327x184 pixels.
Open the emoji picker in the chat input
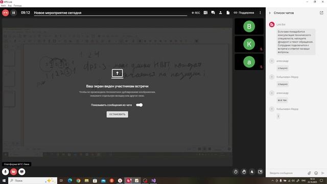point(316,173)
